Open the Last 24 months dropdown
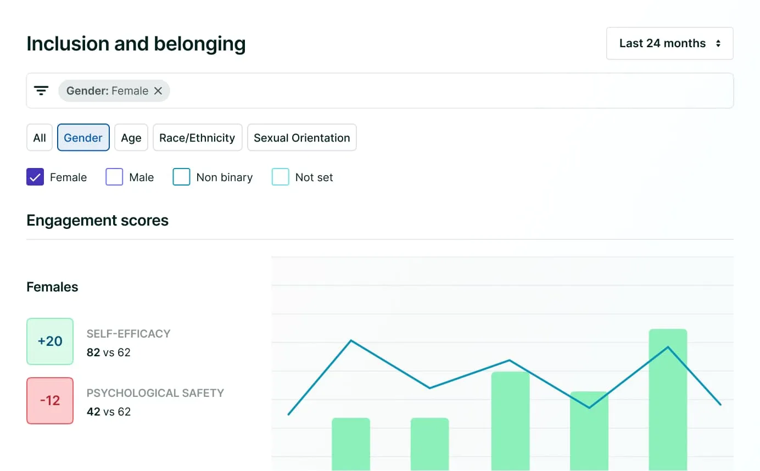760x471 pixels. coord(669,43)
